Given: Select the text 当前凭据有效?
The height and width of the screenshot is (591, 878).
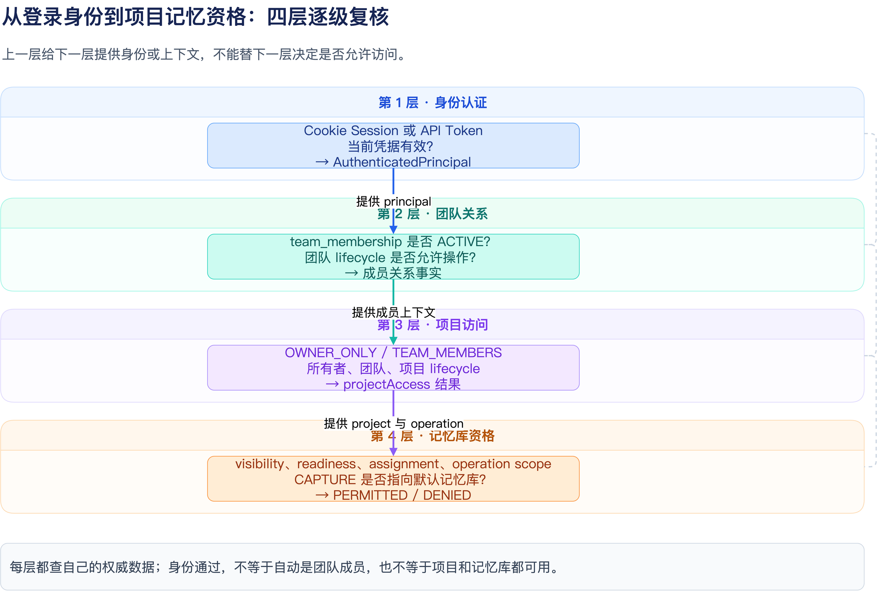Looking at the screenshot, I should [390, 146].
